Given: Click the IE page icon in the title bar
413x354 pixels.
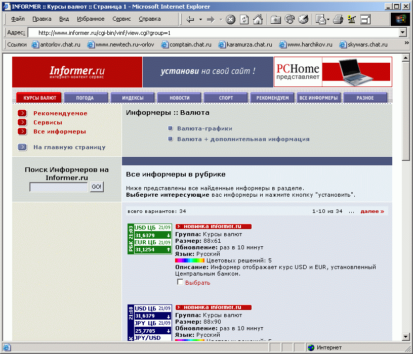Looking at the screenshot, I should [6, 6].
